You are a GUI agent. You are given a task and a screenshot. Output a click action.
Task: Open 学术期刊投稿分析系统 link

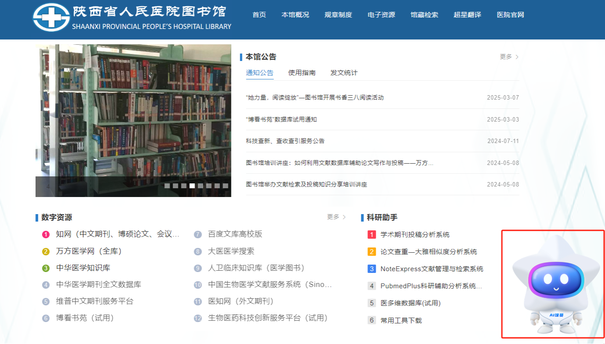point(415,235)
